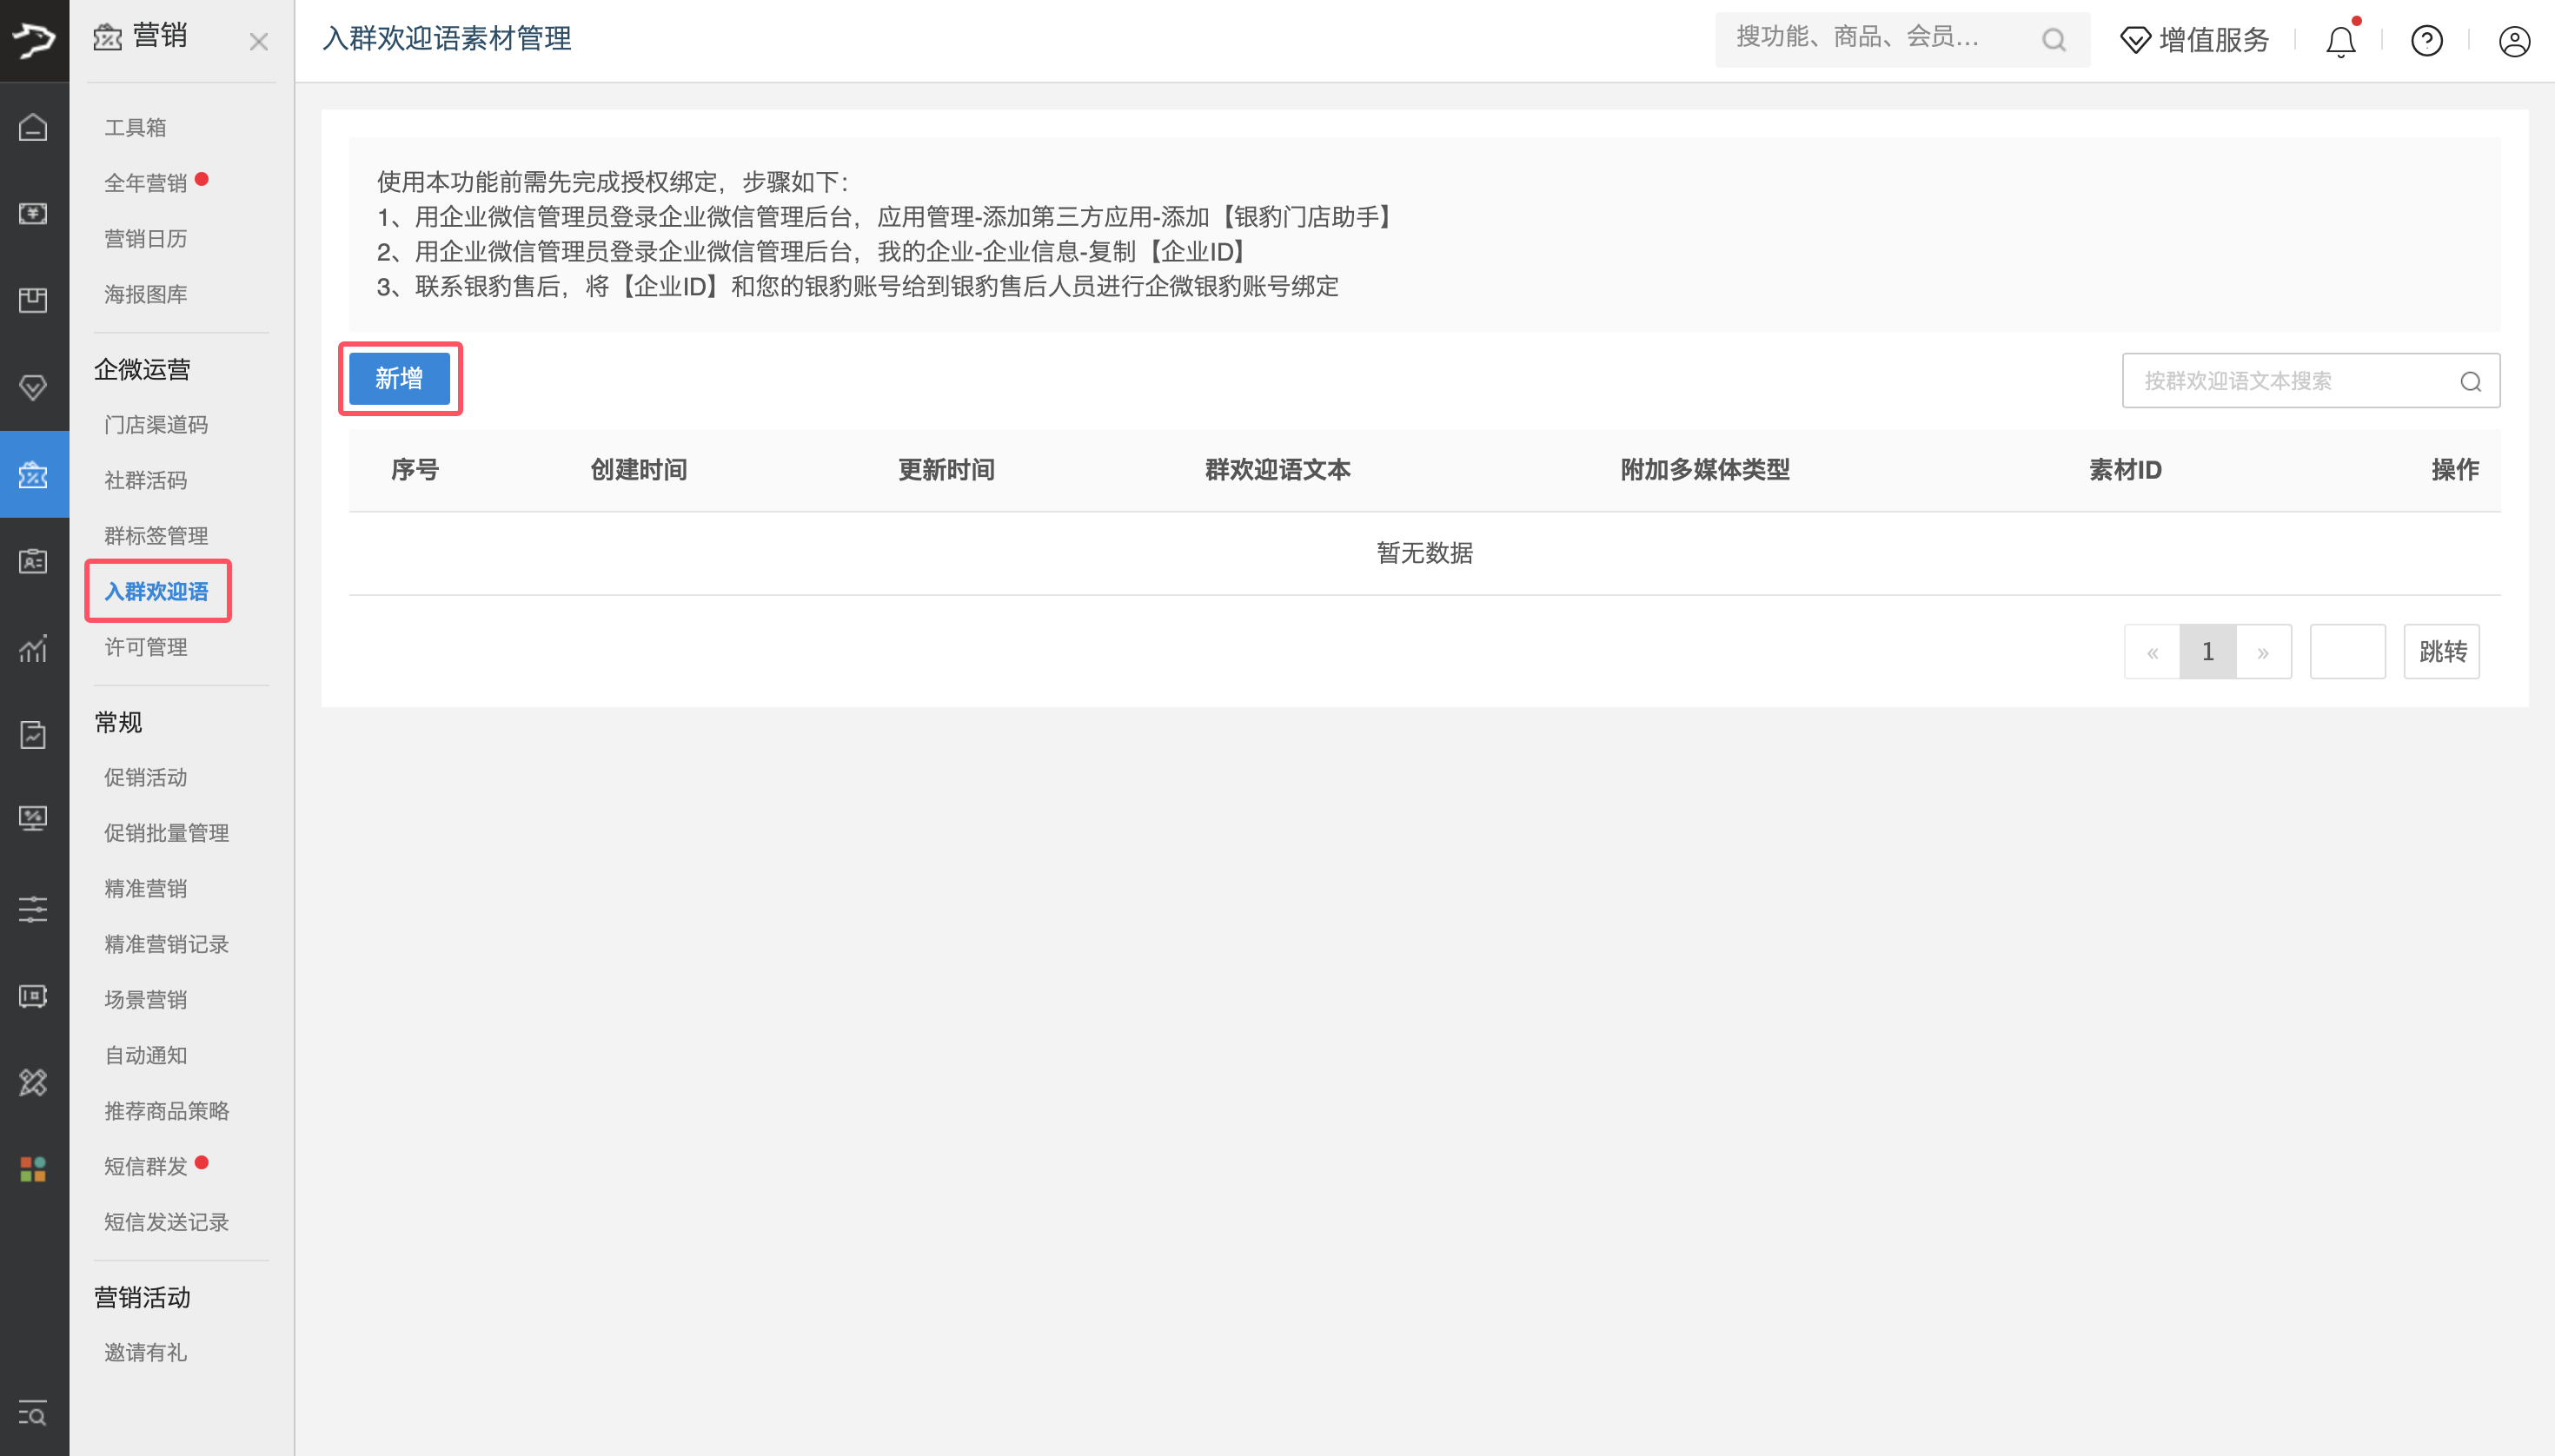The height and width of the screenshot is (1456, 2555).
Task: Select the active marketing shop icon
Action: [33, 474]
